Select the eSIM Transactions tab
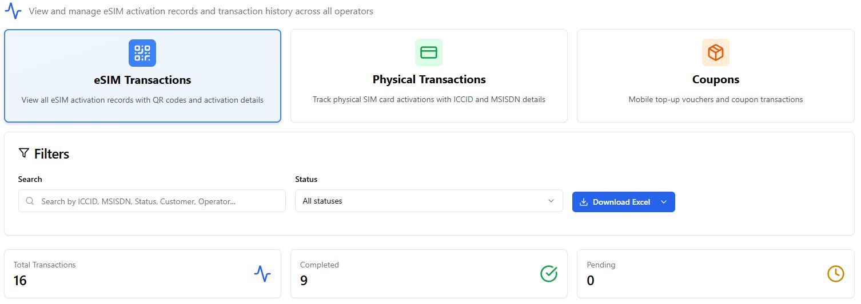This screenshot has height=304, width=861. (142, 80)
